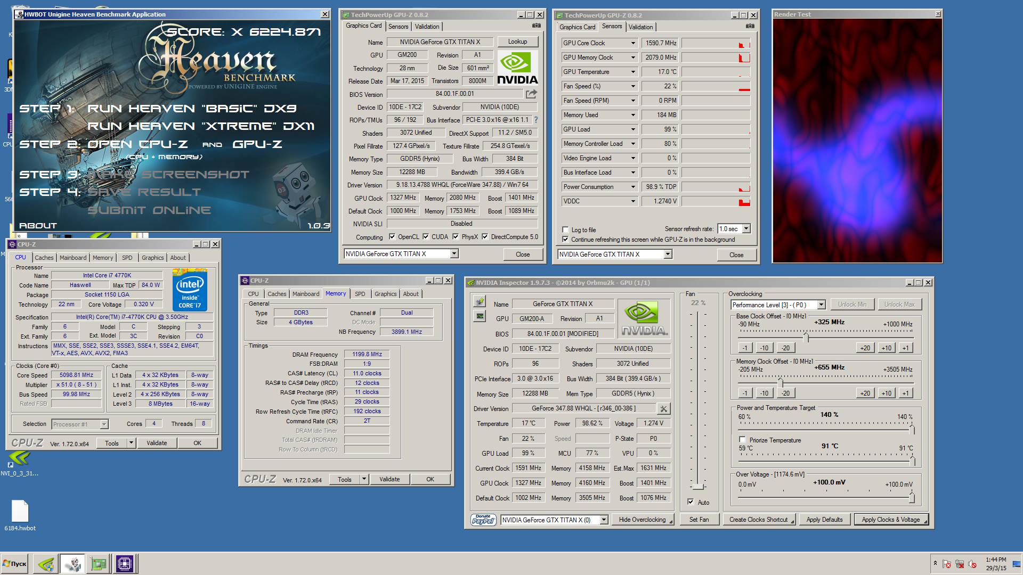Open the sensor monitoring graph icon in NVIDIA Inspector
The height and width of the screenshot is (575, 1023).
click(x=480, y=316)
